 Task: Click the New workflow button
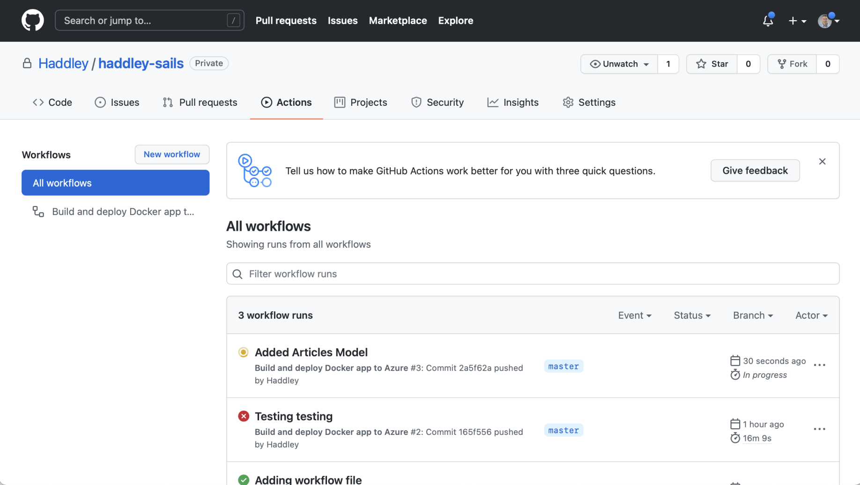(172, 154)
